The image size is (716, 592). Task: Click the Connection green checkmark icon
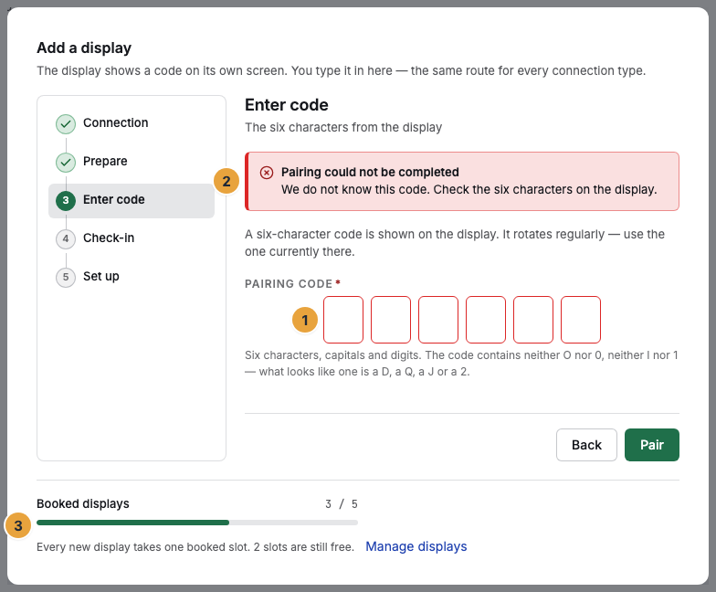[x=66, y=124]
